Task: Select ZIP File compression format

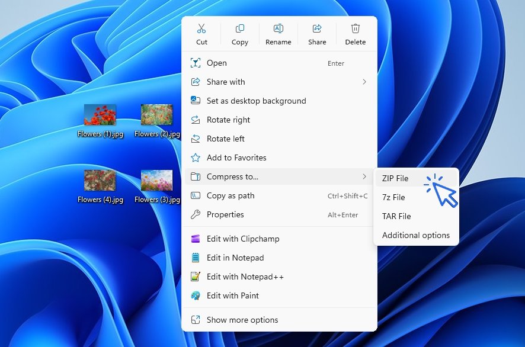Action: pos(395,178)
